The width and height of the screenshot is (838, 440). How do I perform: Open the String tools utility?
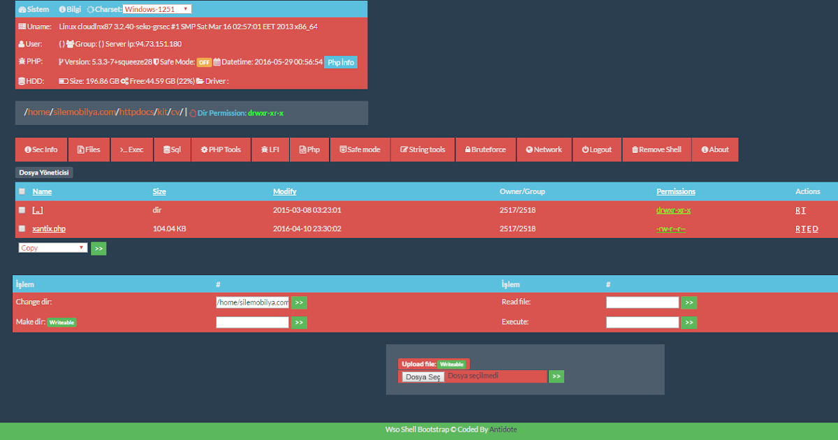(x=422, y=149)
